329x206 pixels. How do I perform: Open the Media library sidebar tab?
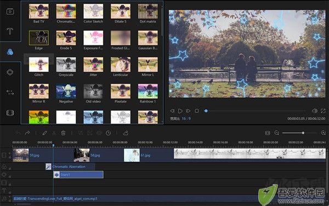[x=10, y=11]
